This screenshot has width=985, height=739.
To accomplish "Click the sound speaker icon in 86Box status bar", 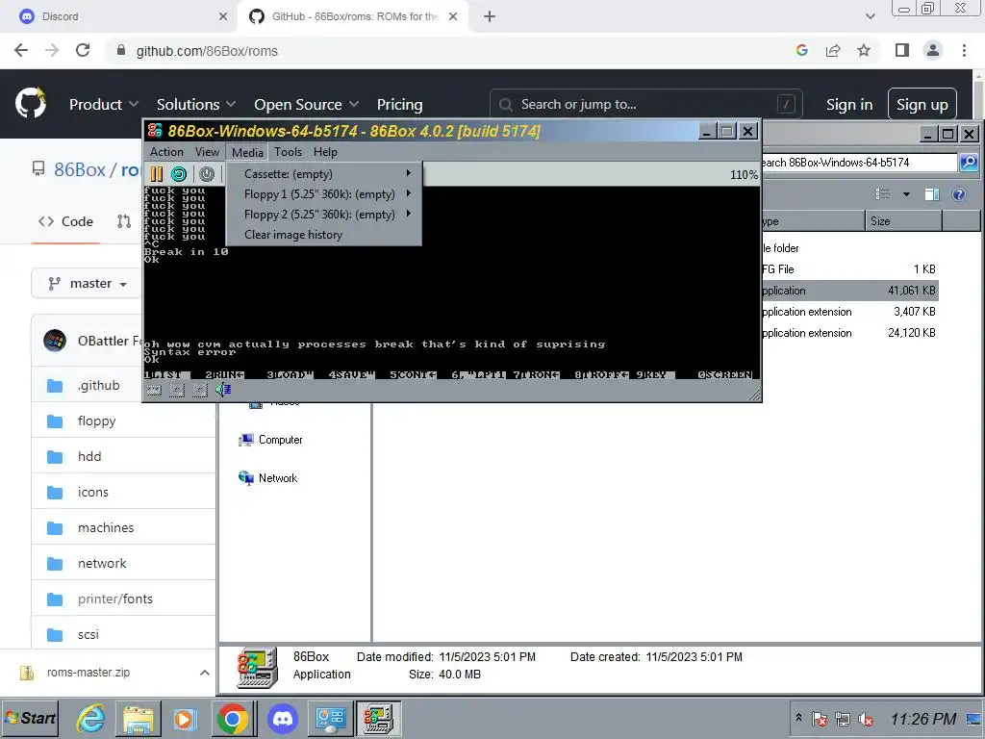I will coord(223,391).
